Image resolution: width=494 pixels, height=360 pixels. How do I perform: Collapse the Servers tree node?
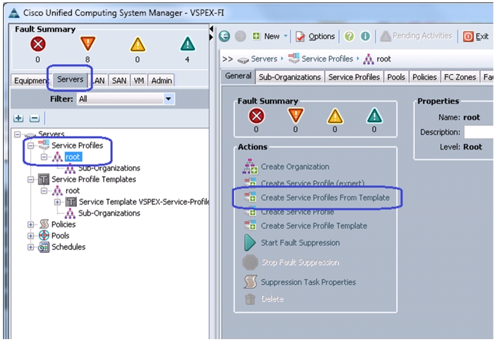(17, 135)
